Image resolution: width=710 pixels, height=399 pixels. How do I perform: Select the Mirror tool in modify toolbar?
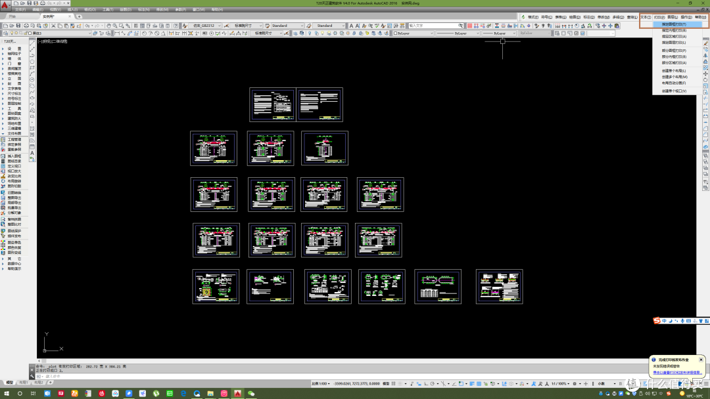[705, 55]
